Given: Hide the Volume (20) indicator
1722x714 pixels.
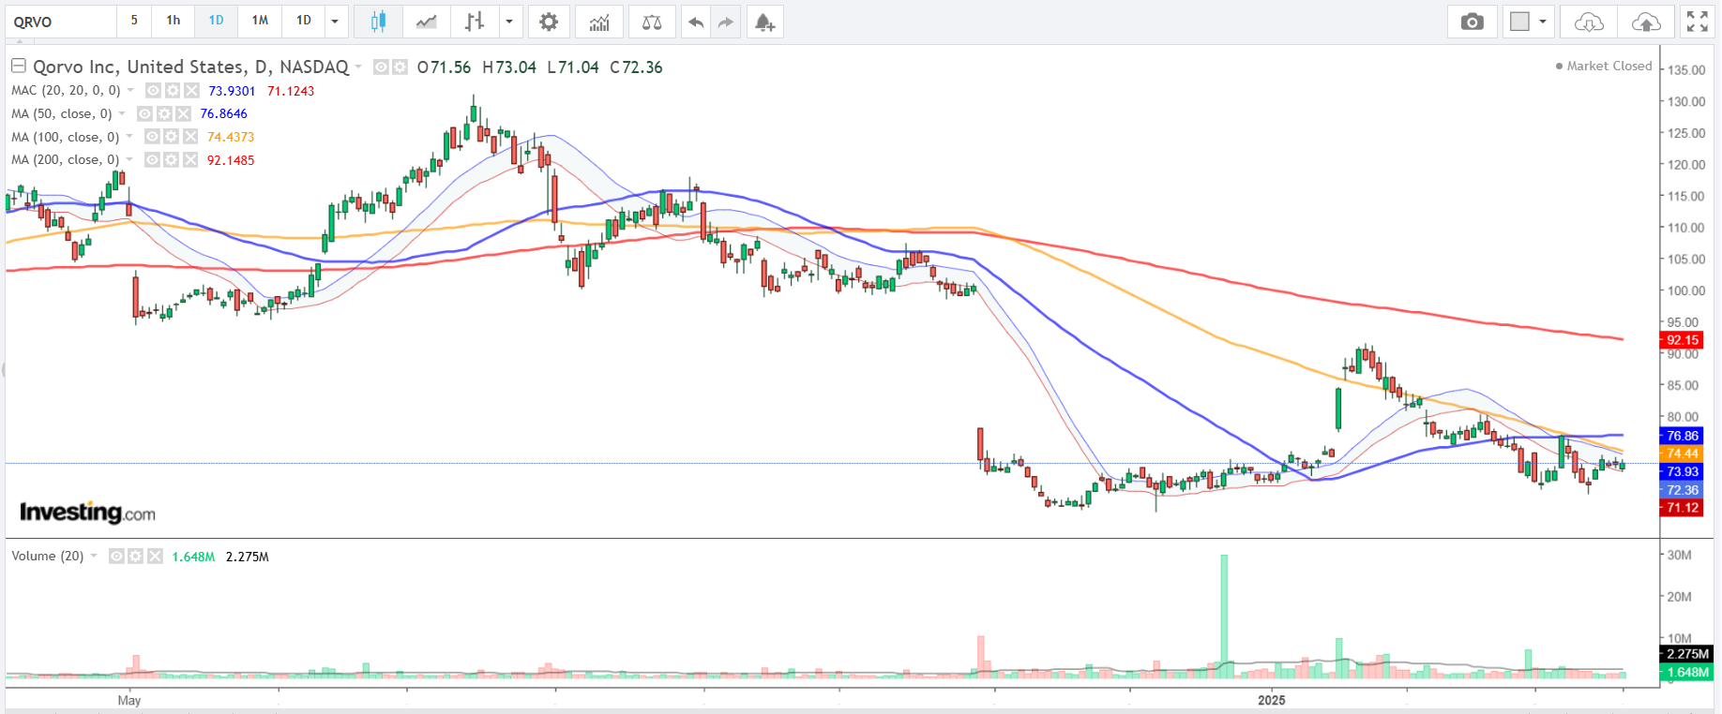Looking at the screenshot, I should coord(116,557).
